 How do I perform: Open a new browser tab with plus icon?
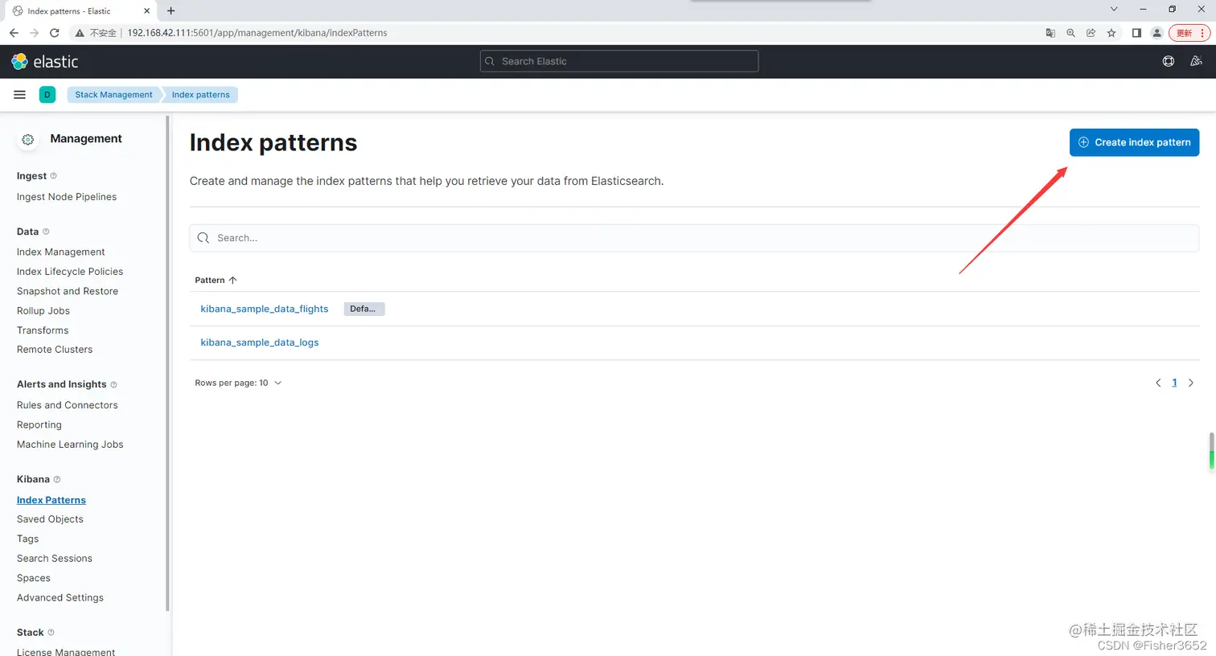point(170,10)
